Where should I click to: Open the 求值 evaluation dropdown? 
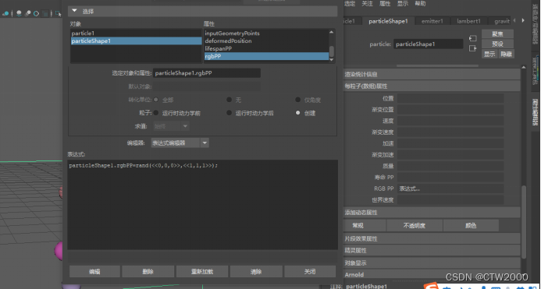[x=170, y=126]
